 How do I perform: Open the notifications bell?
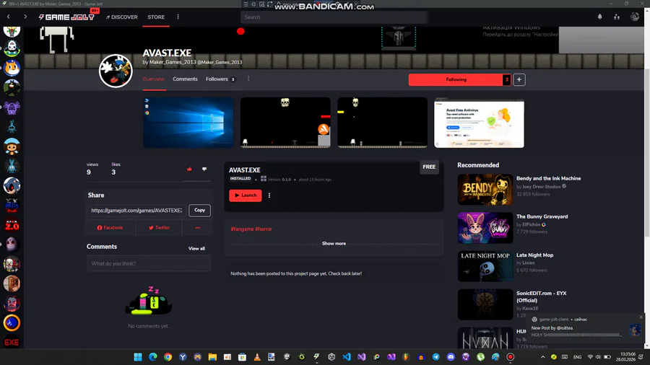click(x=600, y=17)
